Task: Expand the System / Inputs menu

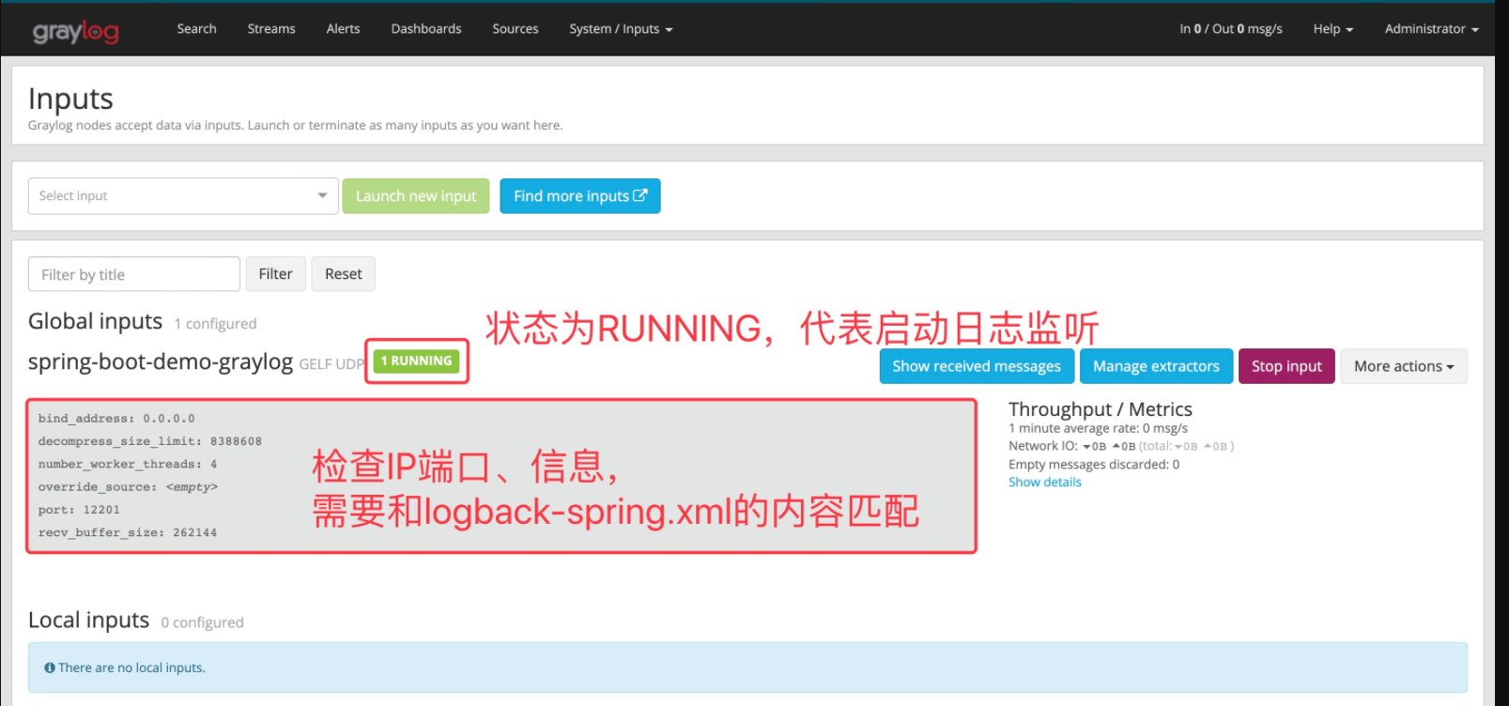Action: click(621, 29)
